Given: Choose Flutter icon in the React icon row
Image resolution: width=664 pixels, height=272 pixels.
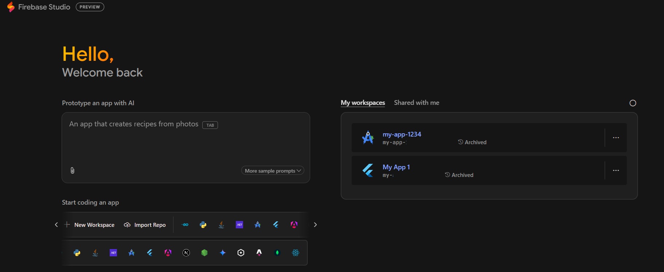Looking at the screenshot, I should [x=150, y=253].
